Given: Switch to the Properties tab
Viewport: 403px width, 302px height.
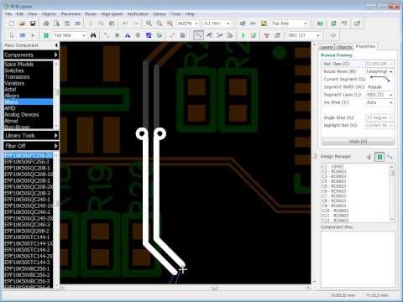Looking at the screenshot, I should pyautogui.click(x=365, y=46).
